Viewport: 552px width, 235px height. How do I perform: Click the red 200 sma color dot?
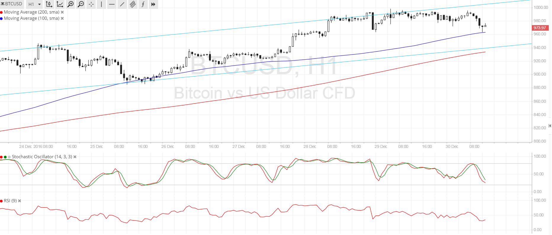click(x=1, y=12)
